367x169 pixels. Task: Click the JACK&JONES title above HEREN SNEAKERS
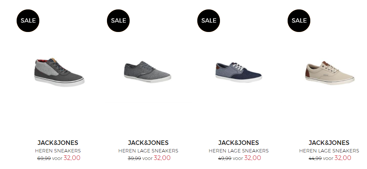tap(58, 143)
